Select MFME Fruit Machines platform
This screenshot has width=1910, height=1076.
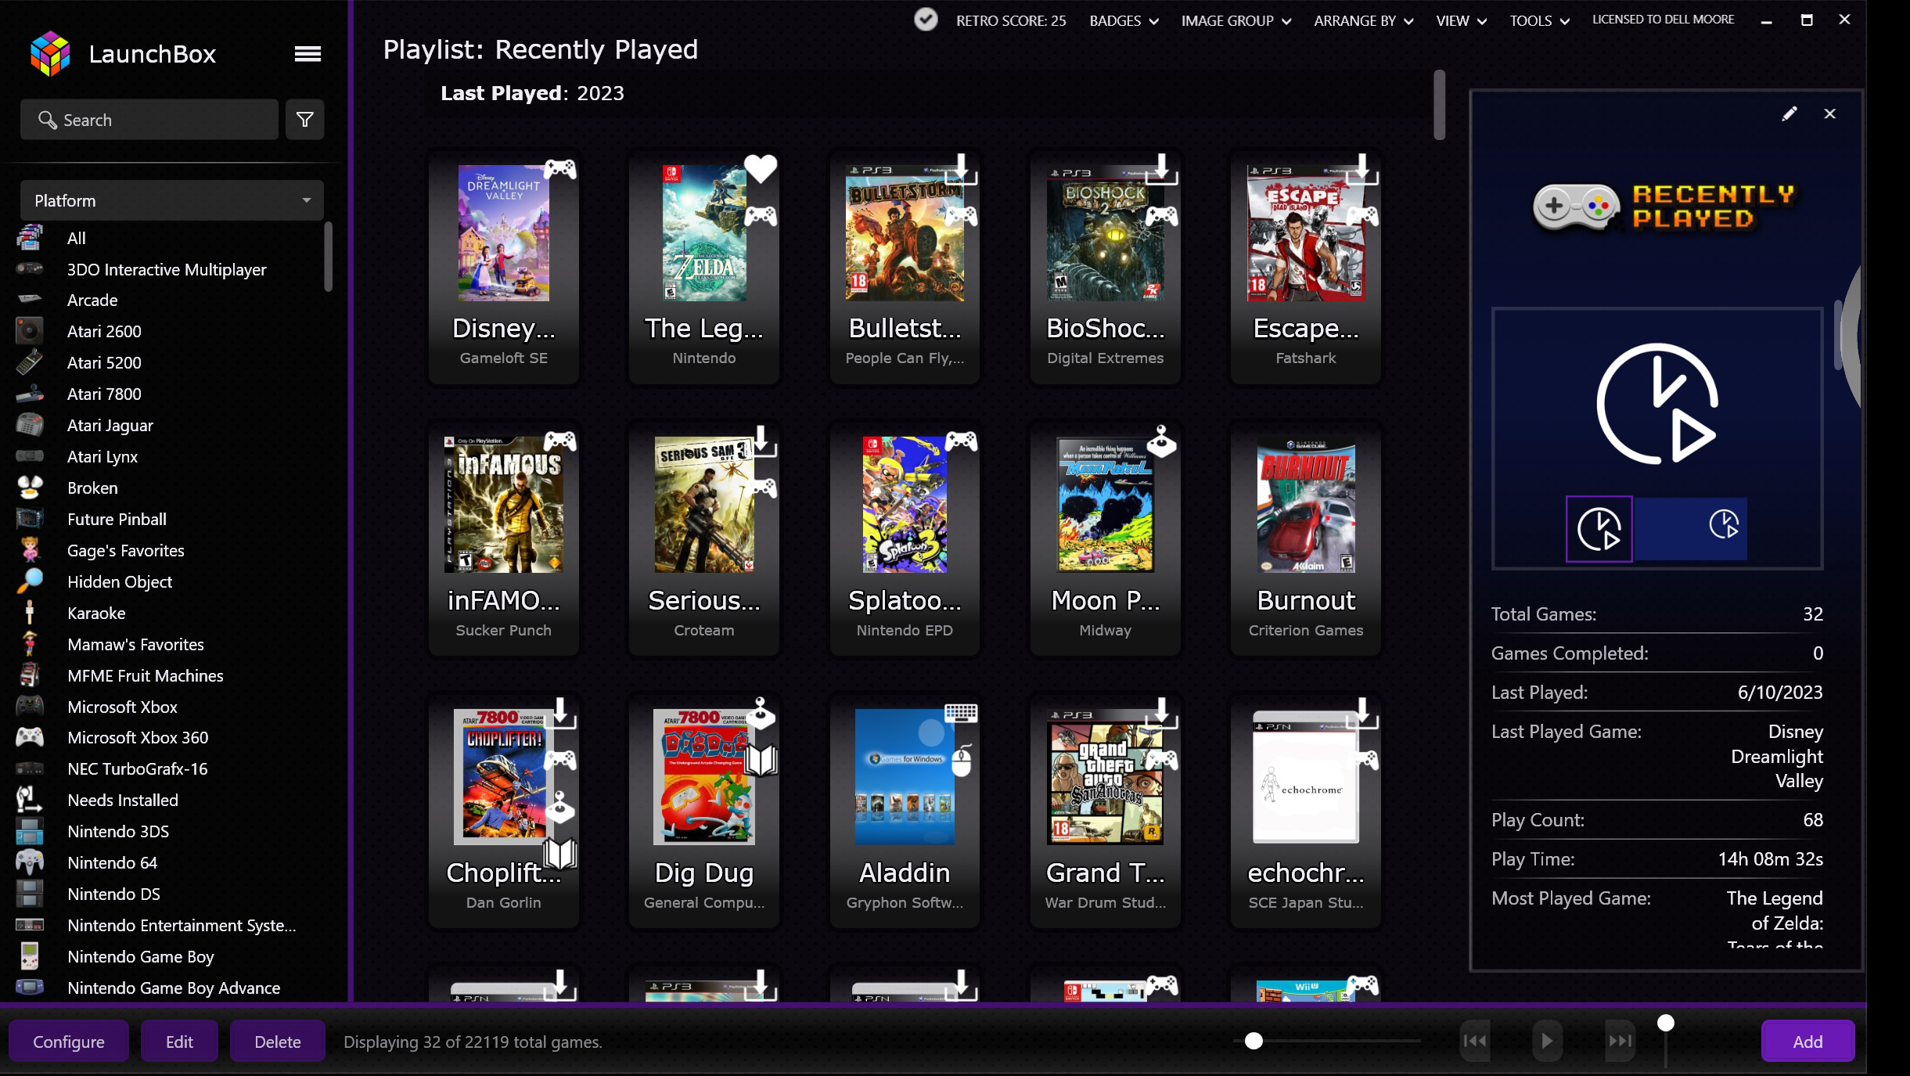click(x=145, y=675)
